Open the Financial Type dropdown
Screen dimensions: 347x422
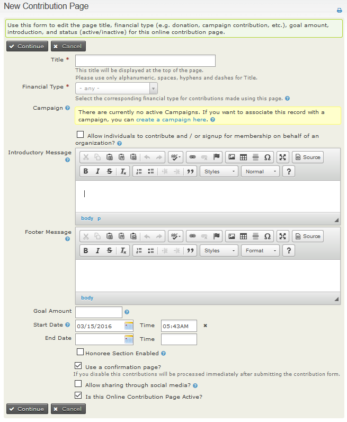116,88
